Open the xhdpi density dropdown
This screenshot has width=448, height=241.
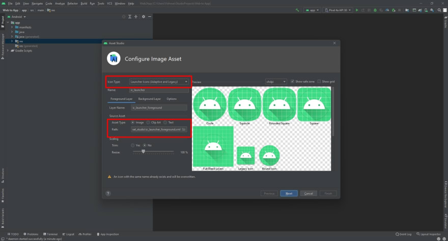(276, 82)
